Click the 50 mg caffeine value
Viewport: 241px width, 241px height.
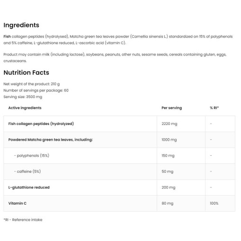(167, 171)
